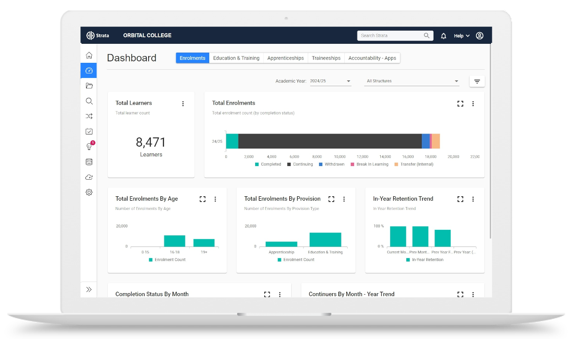Screen dimensions: 575x339
Task: Open Total Enrolments By Provision options menu
Action: pyautogui.click(x=344, y=199)
